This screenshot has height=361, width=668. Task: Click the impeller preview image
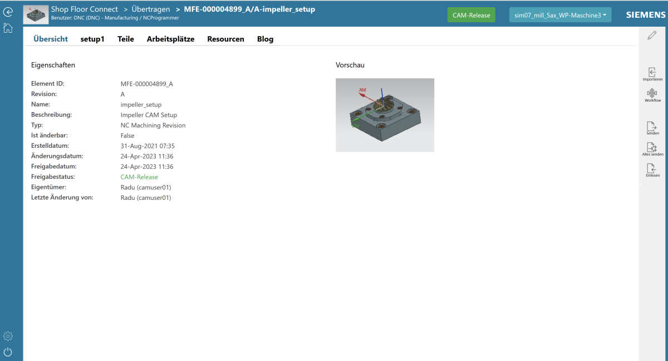pos(385,115)
